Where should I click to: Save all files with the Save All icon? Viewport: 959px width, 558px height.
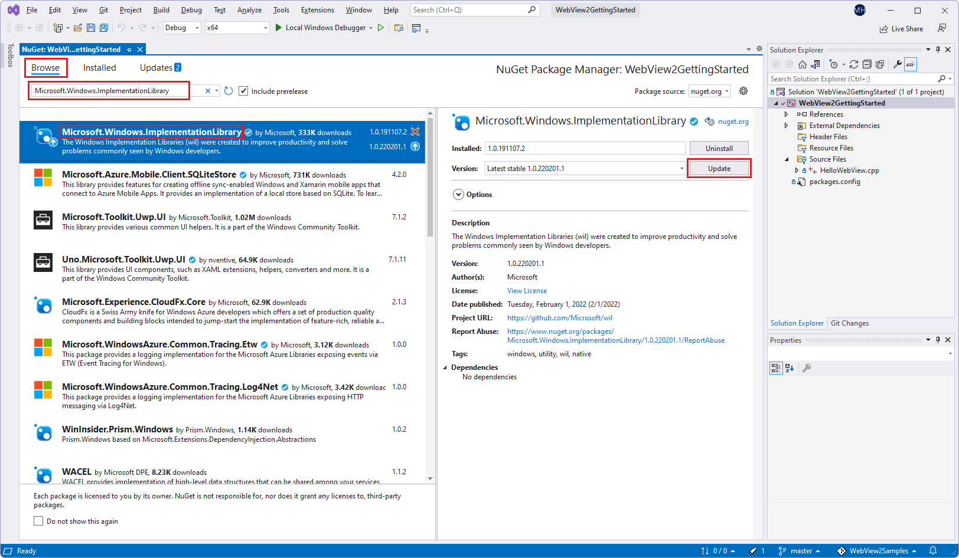(104, 28)
